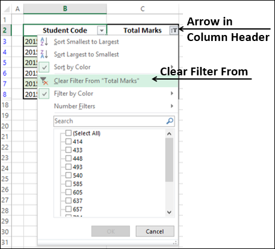Click the scrollbar down arrow in value list
This screenshot has height=249, width=275.
[169, 212]
